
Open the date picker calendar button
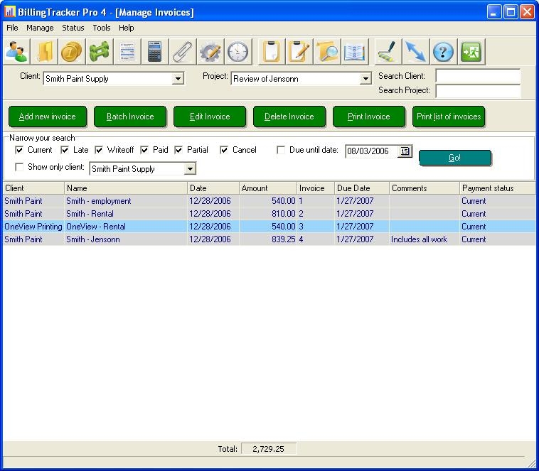click(x=405, y=151)
